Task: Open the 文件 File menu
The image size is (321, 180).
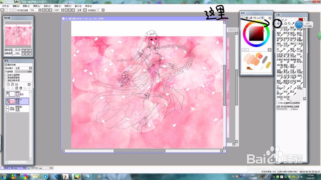Action: coord(5,6)
